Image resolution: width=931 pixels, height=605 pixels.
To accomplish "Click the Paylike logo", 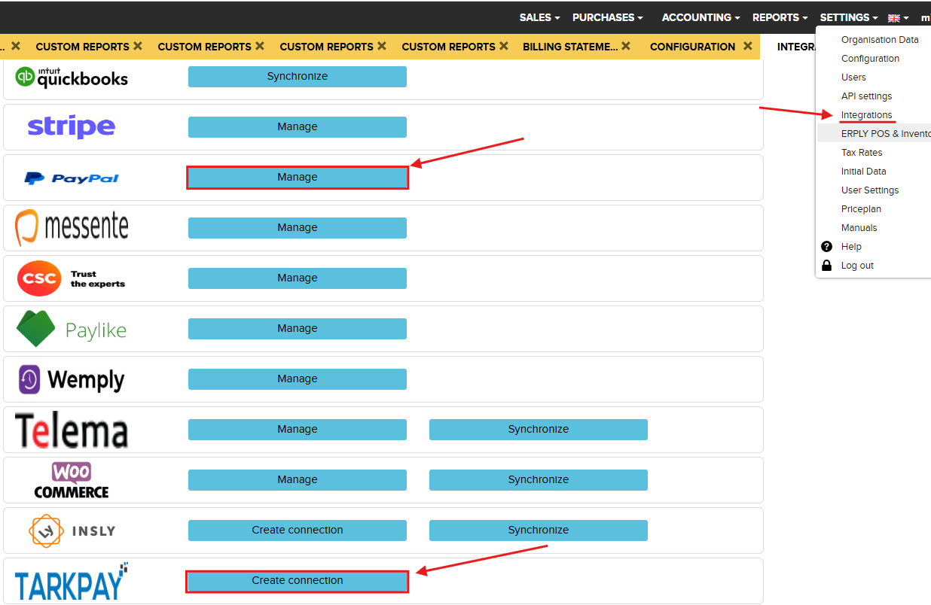I will [72, 330].
